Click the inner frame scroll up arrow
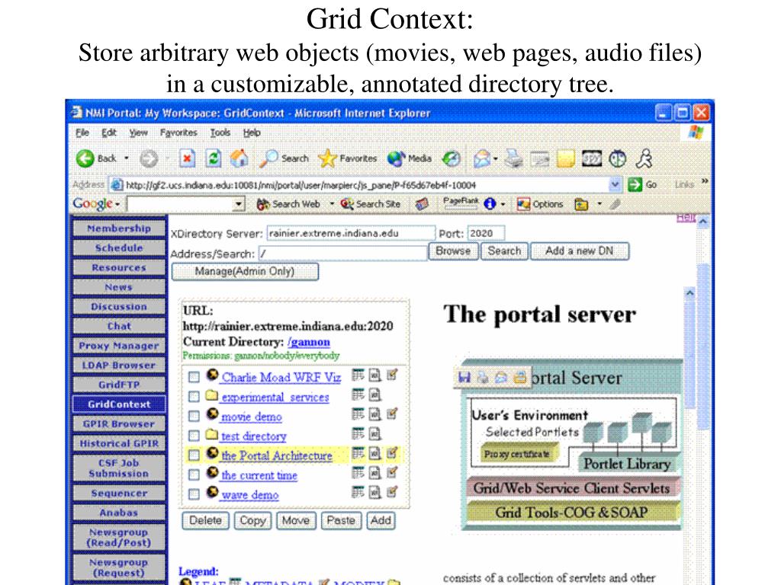This screenshot has height=585, width=781. pyautogui.click(x=689, y=293)
